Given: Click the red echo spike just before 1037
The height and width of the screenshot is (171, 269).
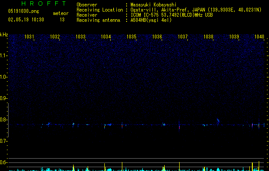Looking at the screenshot, I should [x=179, y=127].
